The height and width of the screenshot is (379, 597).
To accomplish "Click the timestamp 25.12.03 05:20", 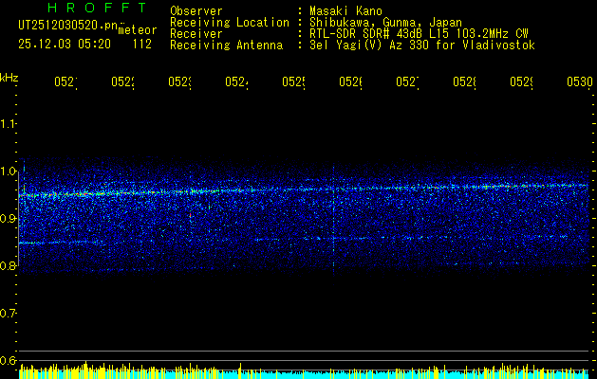I will tap(65, 45).
